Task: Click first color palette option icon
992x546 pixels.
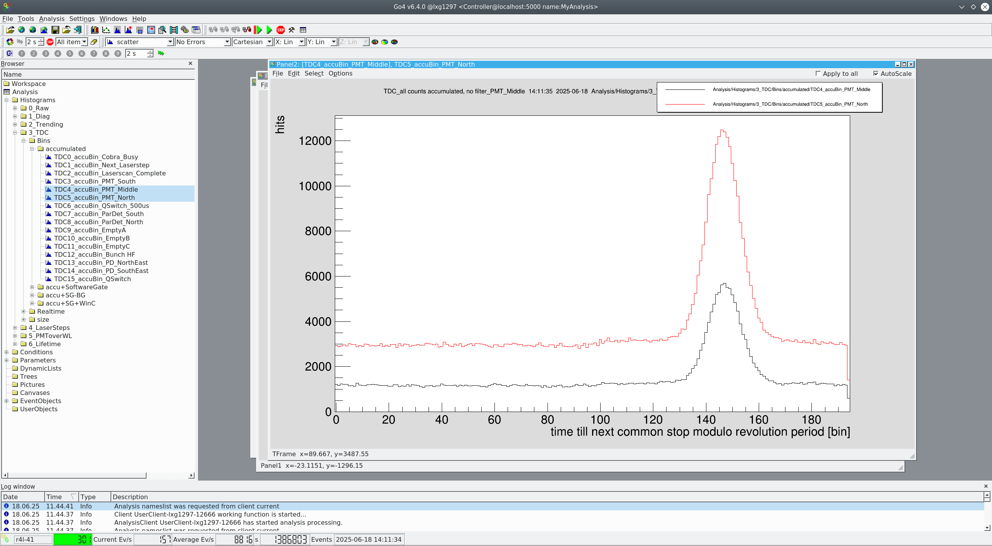Action: [x=375, y=42]
